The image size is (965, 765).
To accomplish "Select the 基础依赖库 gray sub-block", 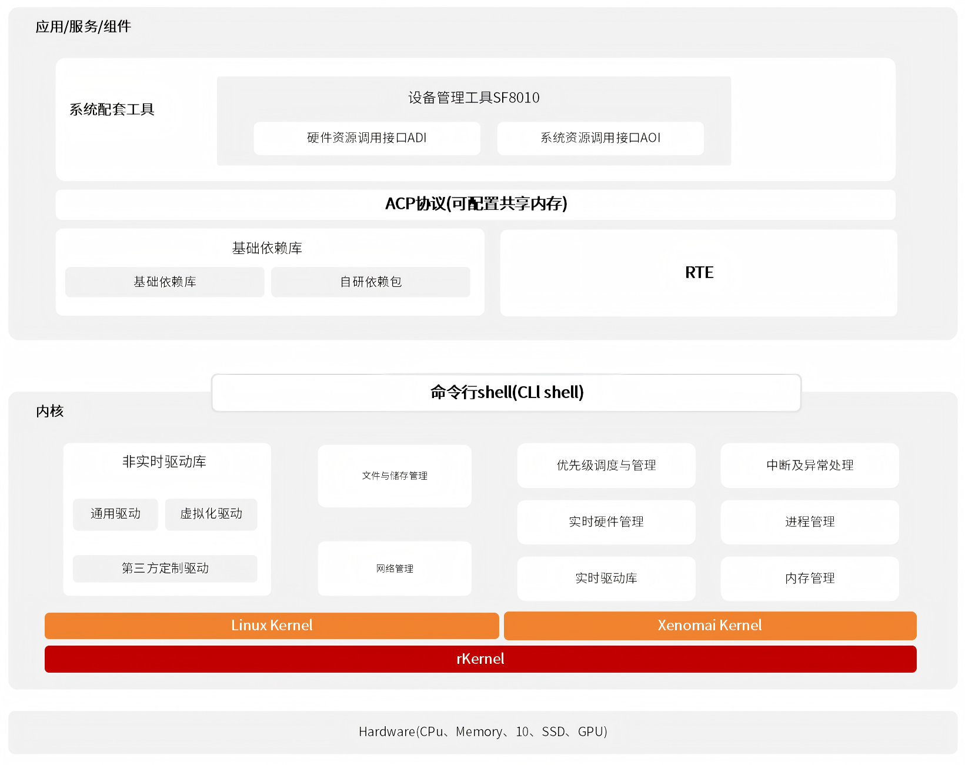I will 165,282.
